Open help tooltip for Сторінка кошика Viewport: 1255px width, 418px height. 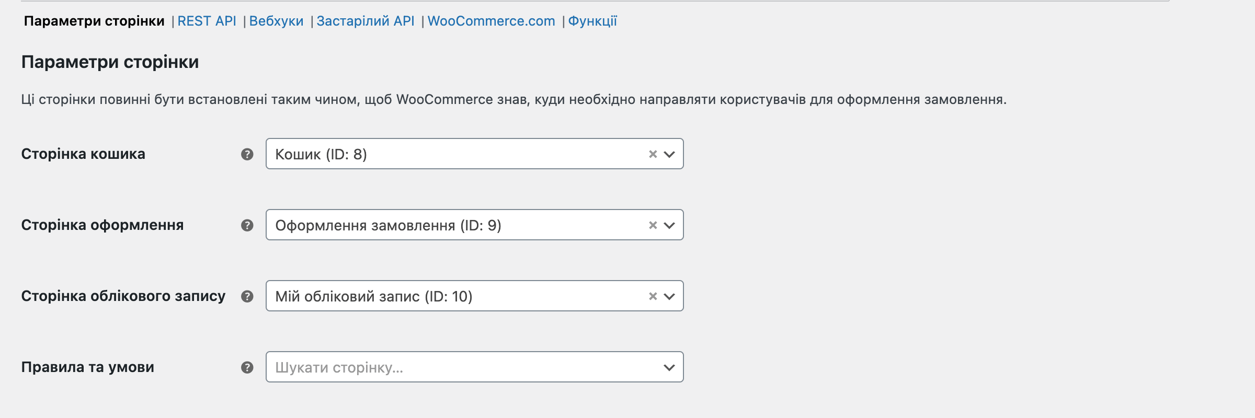pos(247,154)
